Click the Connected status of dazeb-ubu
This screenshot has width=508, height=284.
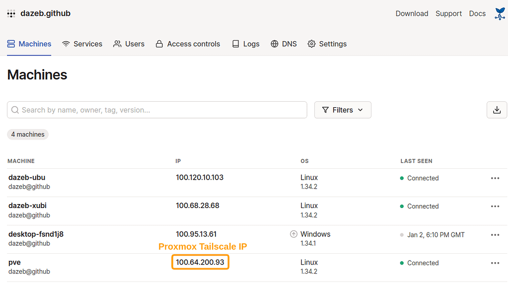(x=420, y=178)
